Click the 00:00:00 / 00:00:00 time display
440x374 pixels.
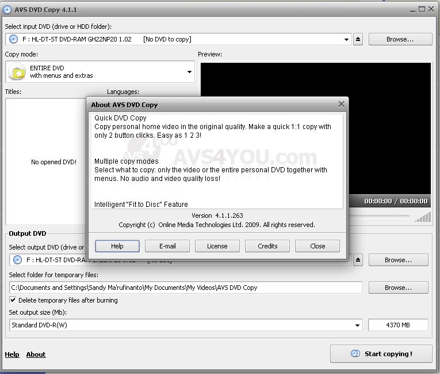(396, 201)
